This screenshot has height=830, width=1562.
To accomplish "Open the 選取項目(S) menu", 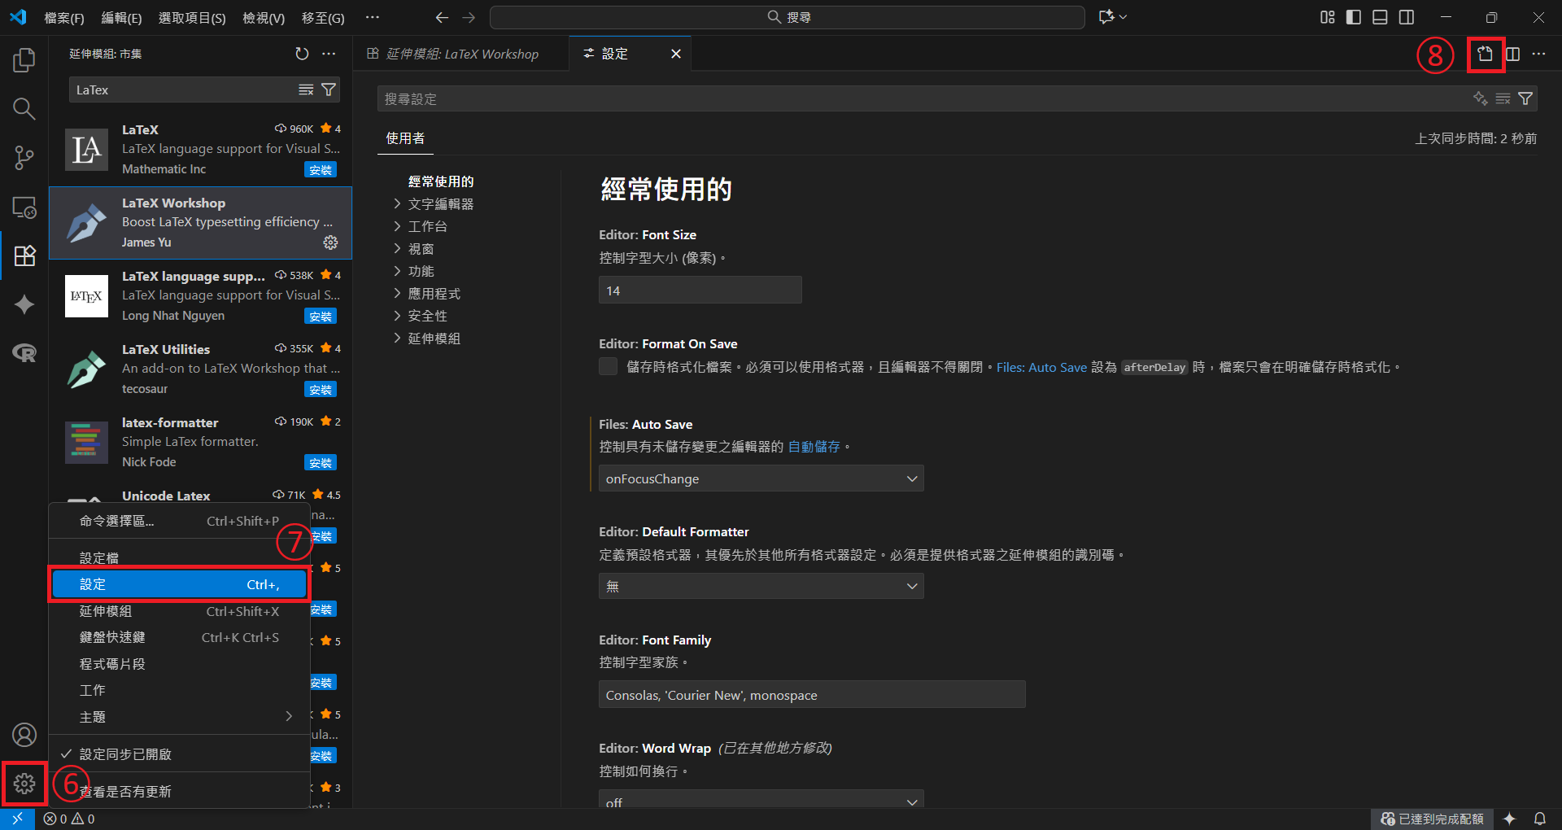I will pyautogui.click(x=192, y=18).
